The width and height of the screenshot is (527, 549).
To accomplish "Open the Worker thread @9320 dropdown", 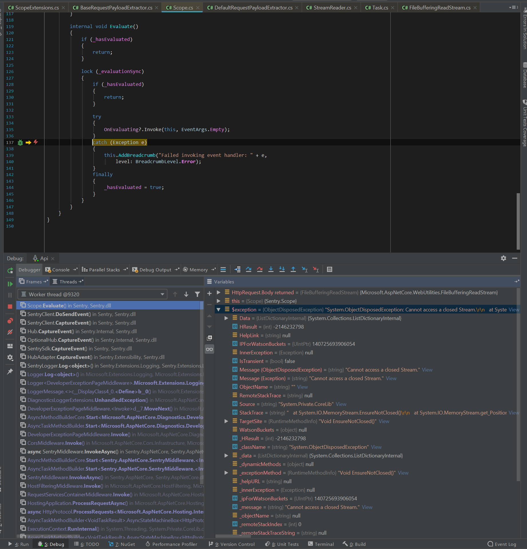I will [162, 294].
